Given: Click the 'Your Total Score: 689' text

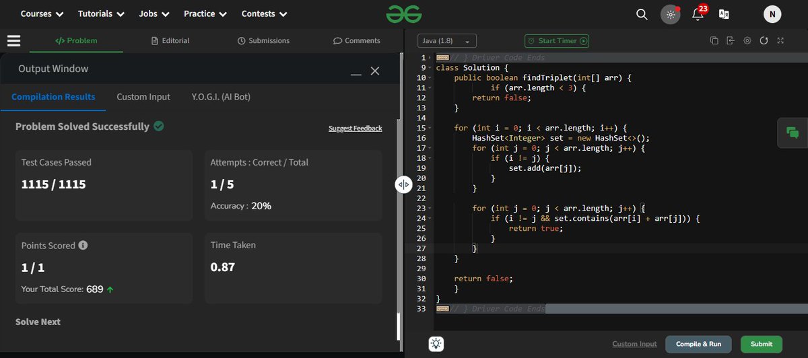Looking at the screenshot, I should click(x=67, y=289).
